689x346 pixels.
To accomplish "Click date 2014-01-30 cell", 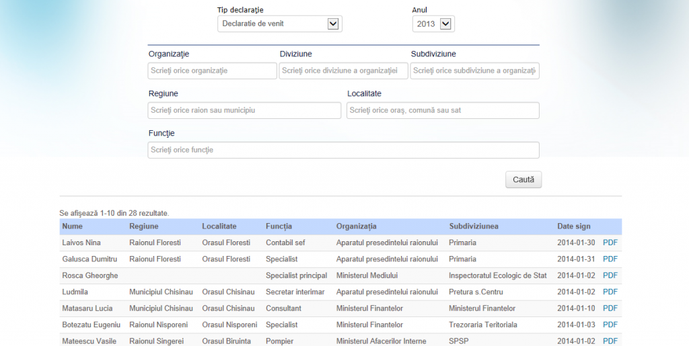I will (x=576, y=243).
